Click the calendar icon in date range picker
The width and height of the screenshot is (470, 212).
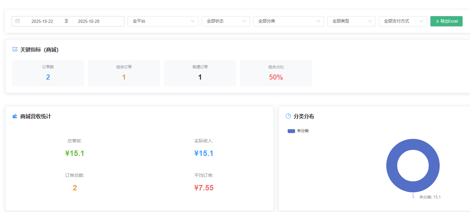(18, 21)
